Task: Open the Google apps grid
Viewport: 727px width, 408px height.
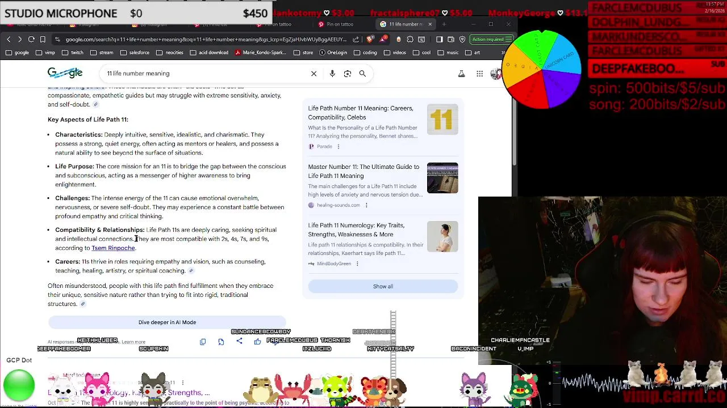Action: pos(479,74)
